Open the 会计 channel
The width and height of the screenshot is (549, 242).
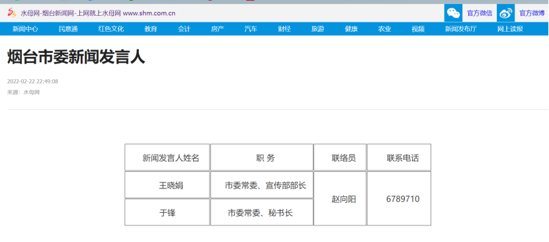184,29
